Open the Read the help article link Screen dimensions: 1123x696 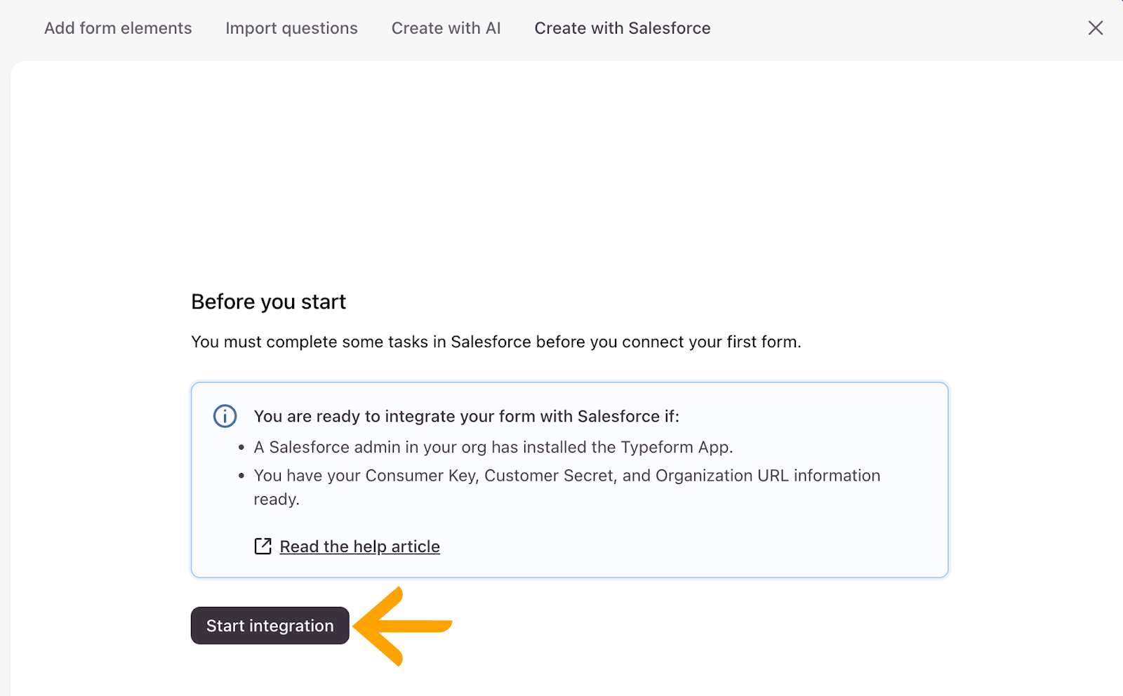click(x=359, y=547)
